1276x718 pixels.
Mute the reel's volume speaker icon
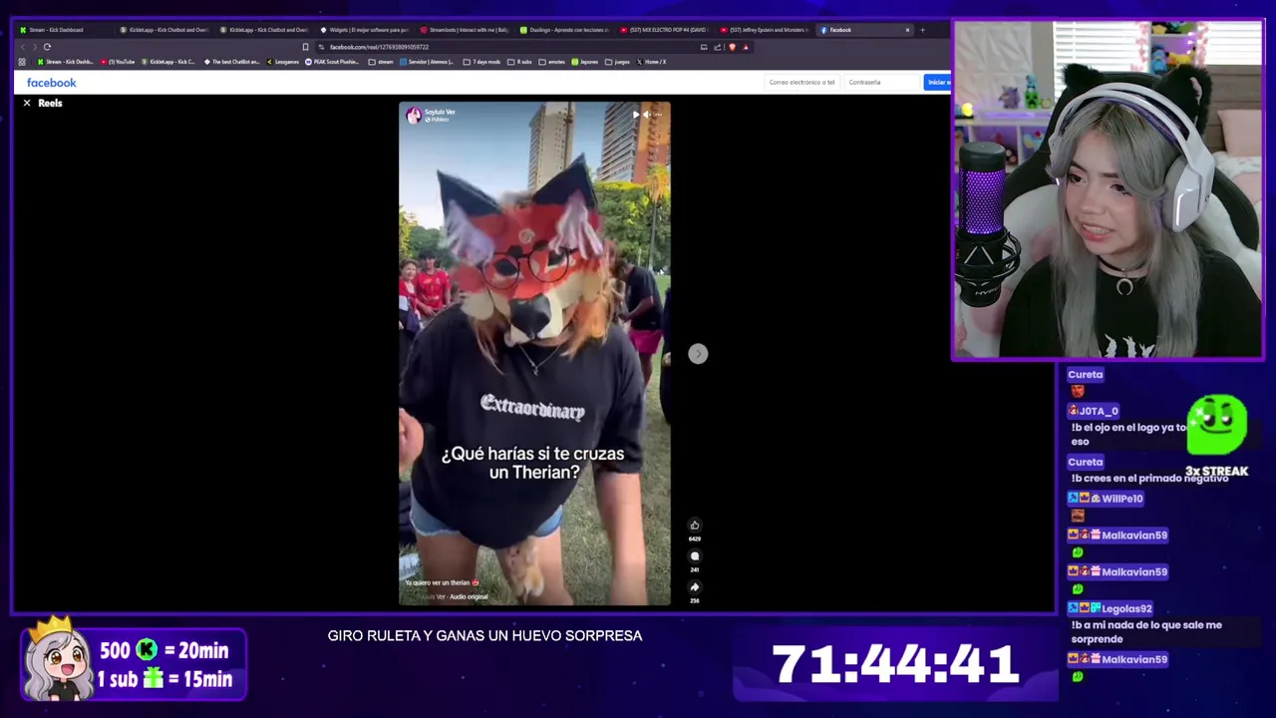coord(646,115)
